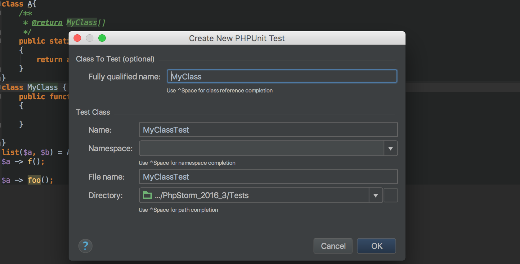Click 'class MyClass' declaration in the editor
This screenshot has height=264, width=520.
pyautogui.click(x=30, y=87)
